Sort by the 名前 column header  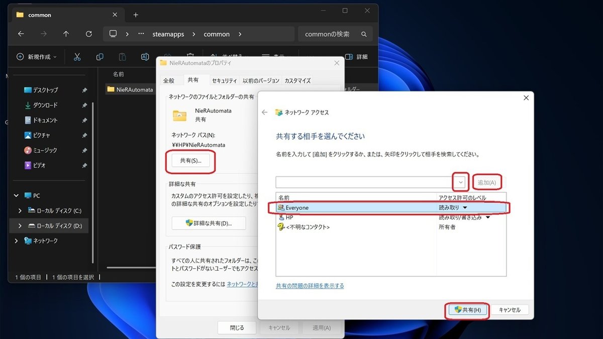tap(119, 74)
